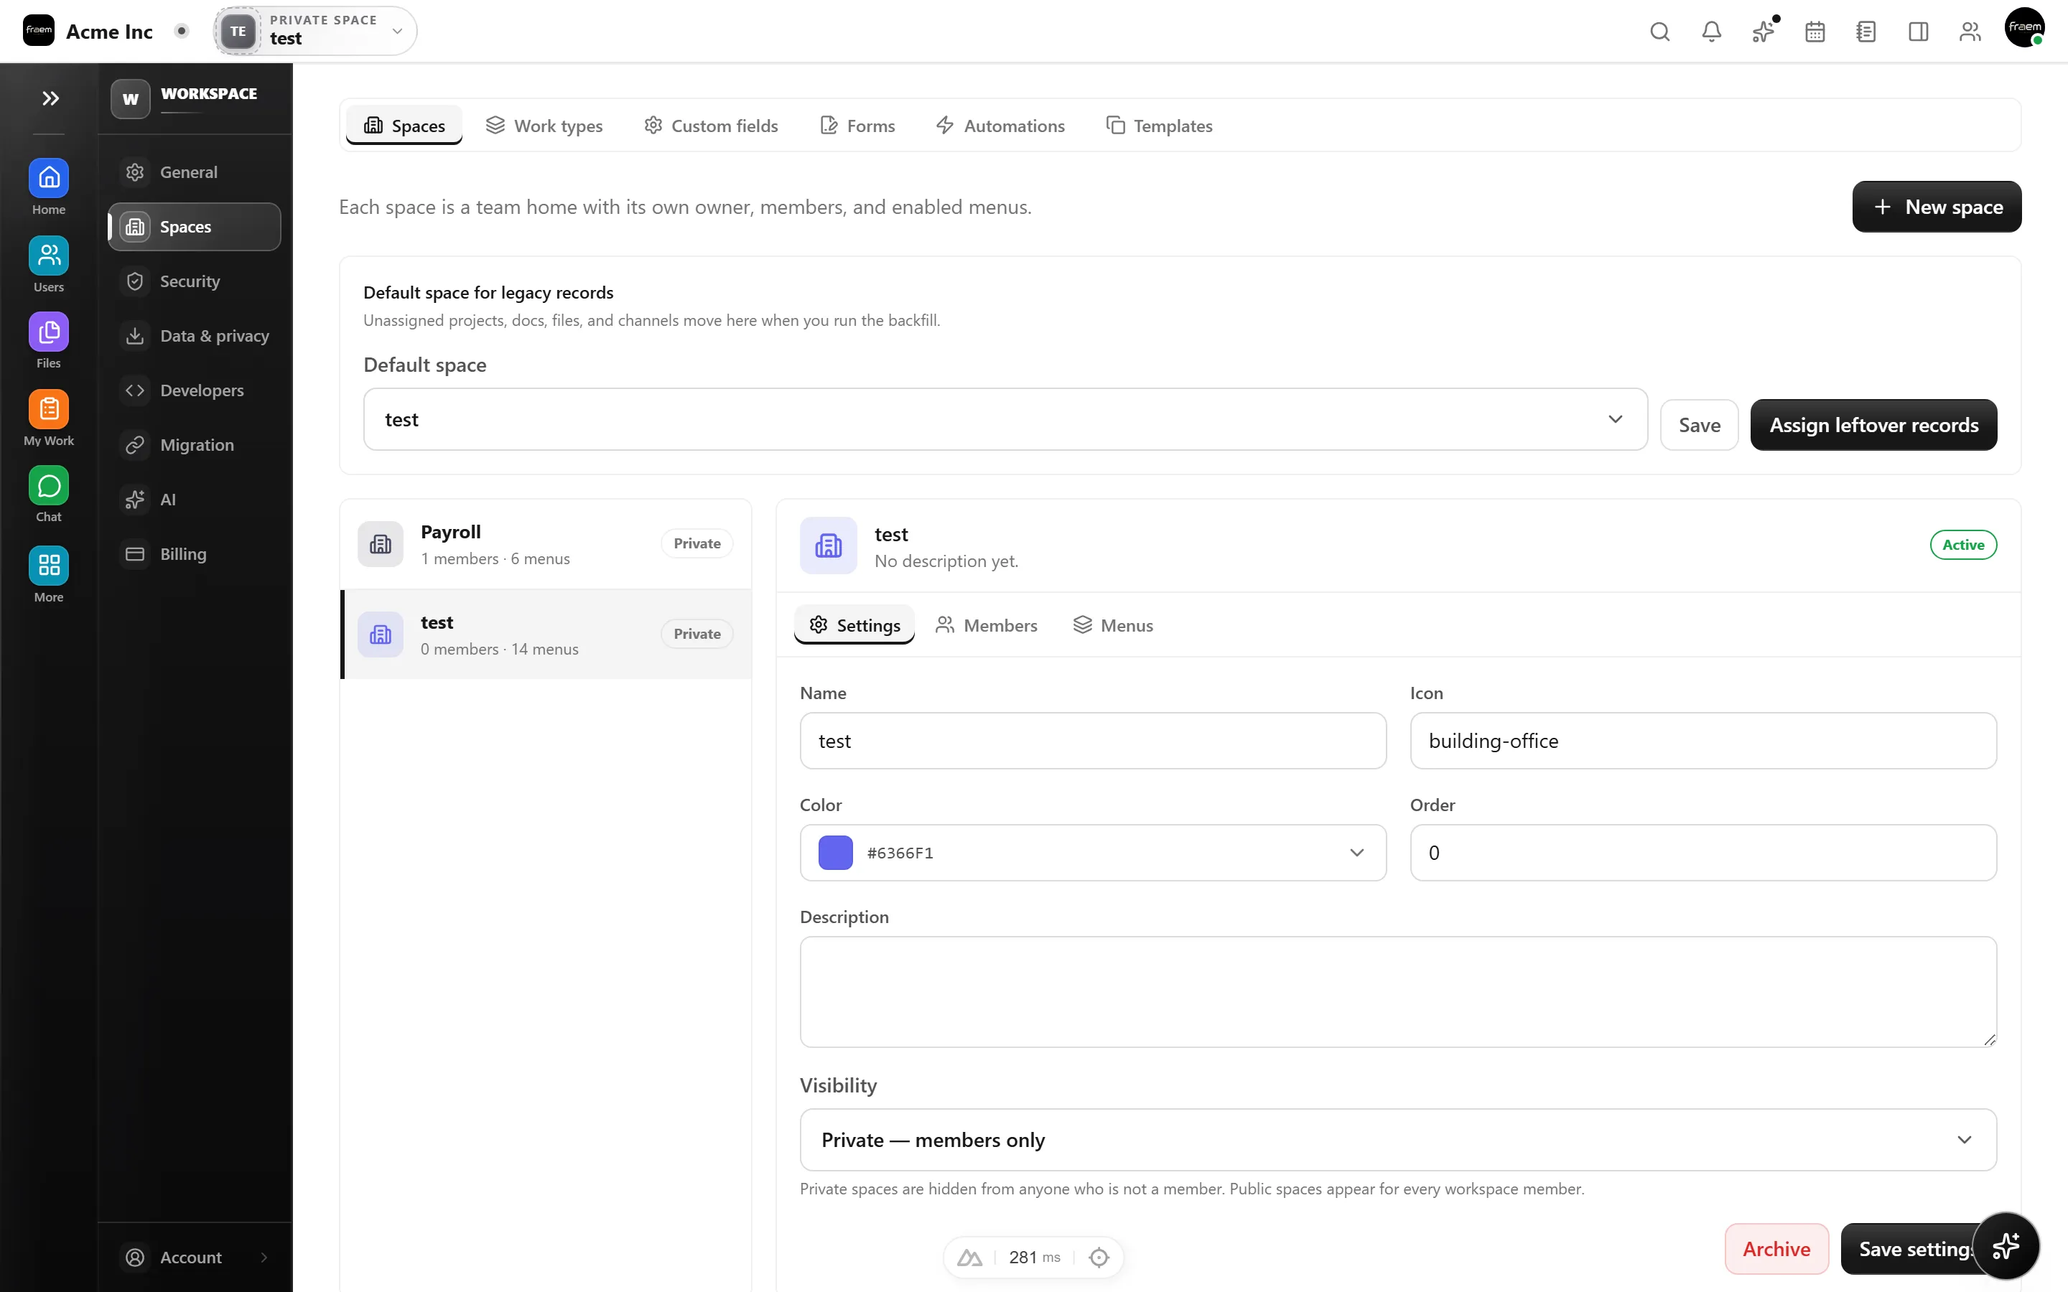Click the purple color swatch

click(835, 853)
